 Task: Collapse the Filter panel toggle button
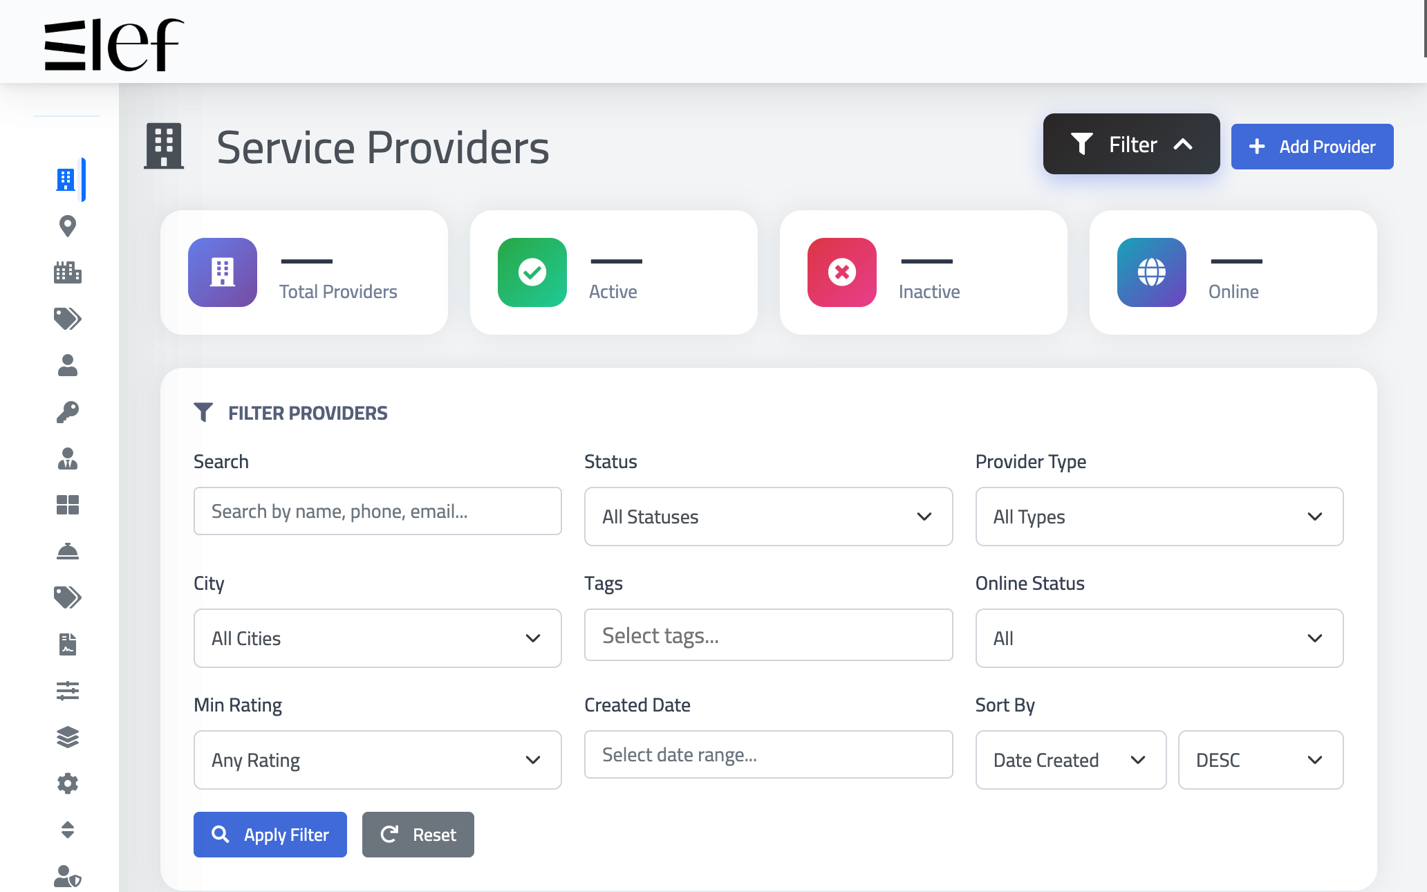coord(1131,144)
